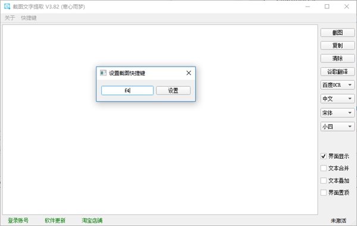The image size is (357, 226).
Task: Maximize the main application window
Action: pyautogui.click(x=327, y=7)
